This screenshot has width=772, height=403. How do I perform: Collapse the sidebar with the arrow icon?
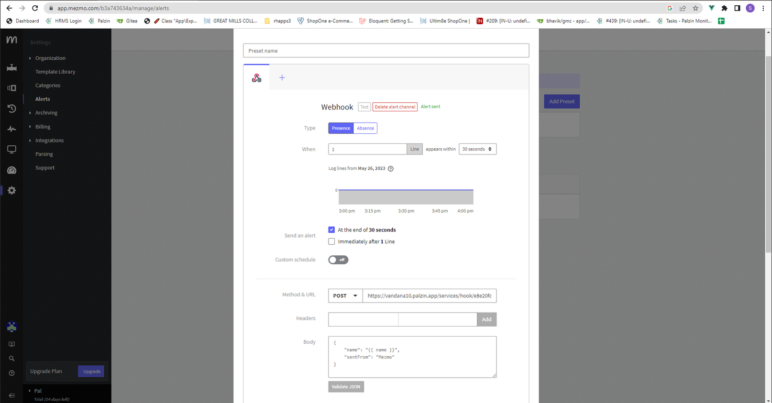pyautogui.click(x=11, y=395)
